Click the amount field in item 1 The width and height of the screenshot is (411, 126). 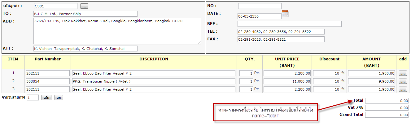coord(372,73)
